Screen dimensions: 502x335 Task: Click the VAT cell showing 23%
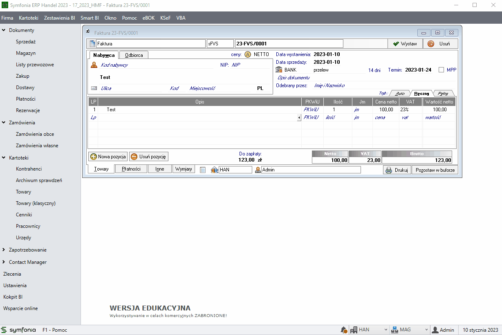point(411,110)
